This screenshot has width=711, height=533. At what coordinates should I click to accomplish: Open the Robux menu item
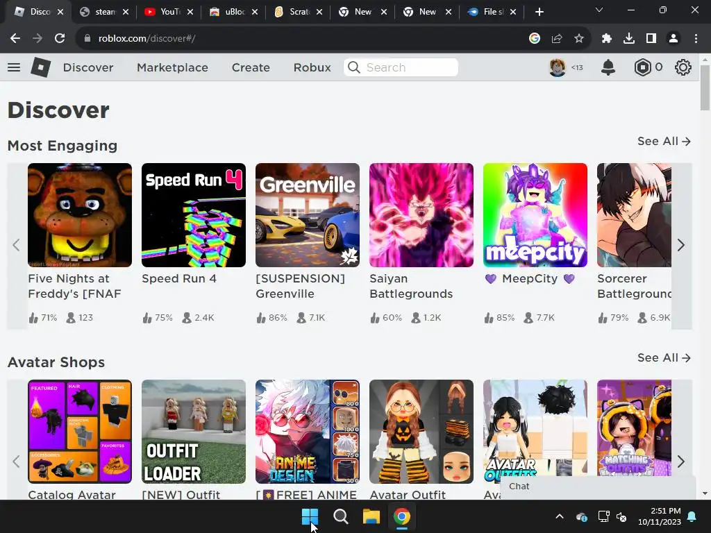pos(312,67)
